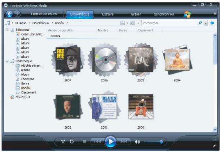Image resolution: width=220 pixels, height=152 pixels.
Task: Open the Chansons view
Action: click(27, 79)
